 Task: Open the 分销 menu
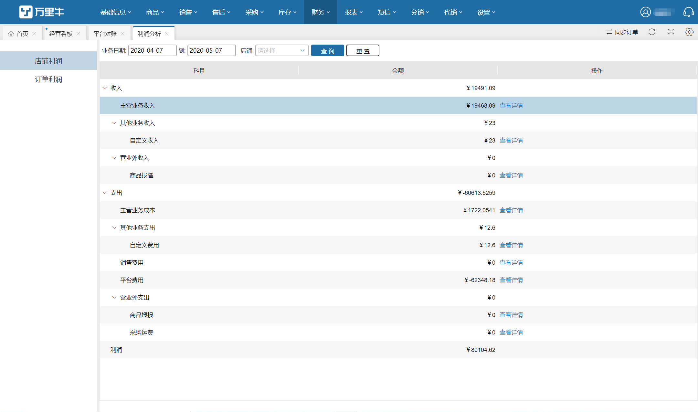coord(420,12)
